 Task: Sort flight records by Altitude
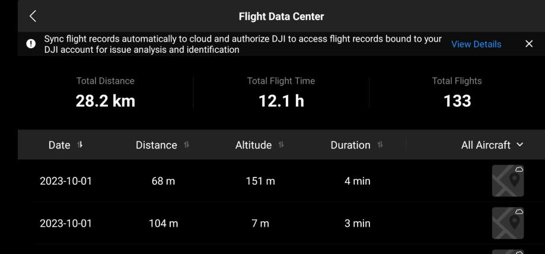[x=259, y=145]
